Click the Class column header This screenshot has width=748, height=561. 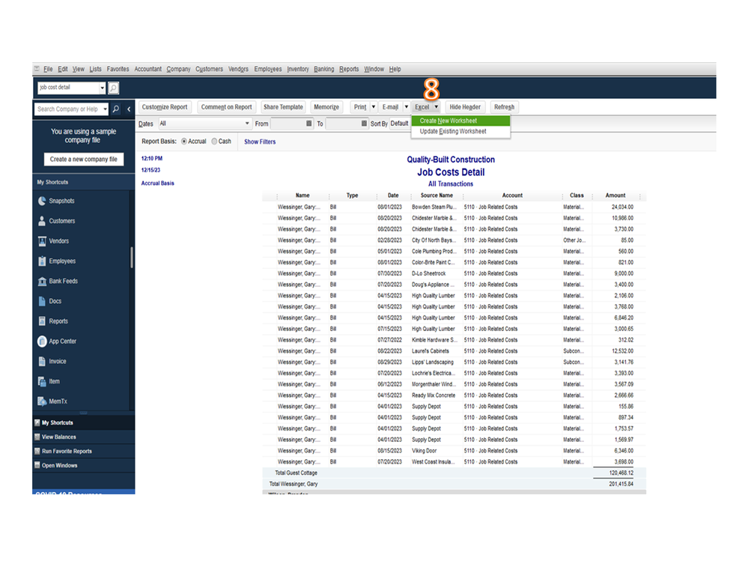577,195
